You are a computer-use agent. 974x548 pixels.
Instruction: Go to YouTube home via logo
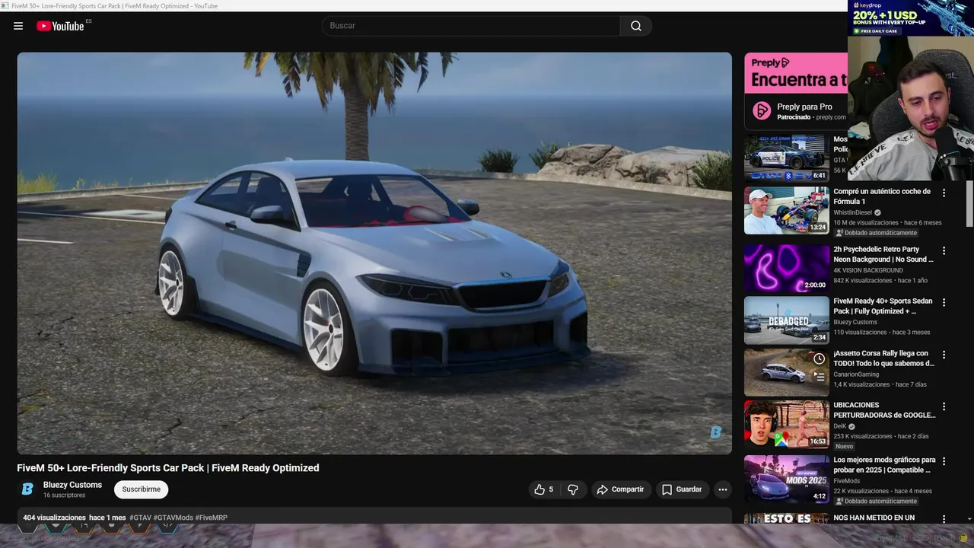point(60,26)
